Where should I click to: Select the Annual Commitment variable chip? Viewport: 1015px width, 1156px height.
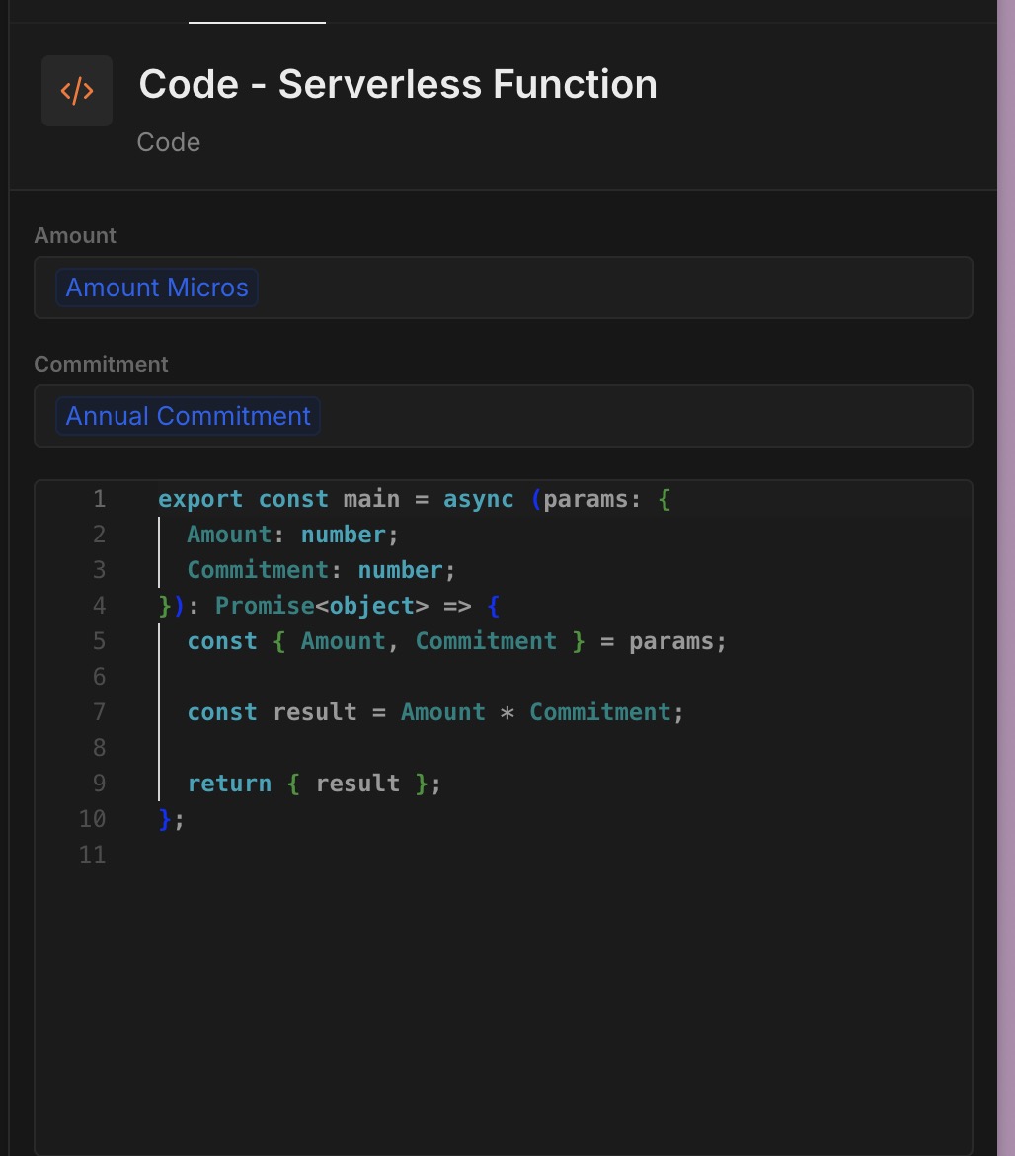click(x=188, y=416)
